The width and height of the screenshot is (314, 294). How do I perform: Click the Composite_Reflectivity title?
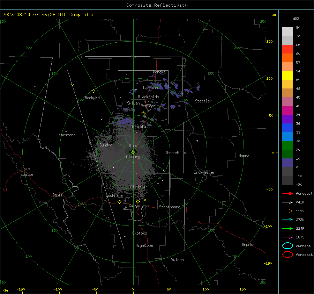tap(157, 5)
